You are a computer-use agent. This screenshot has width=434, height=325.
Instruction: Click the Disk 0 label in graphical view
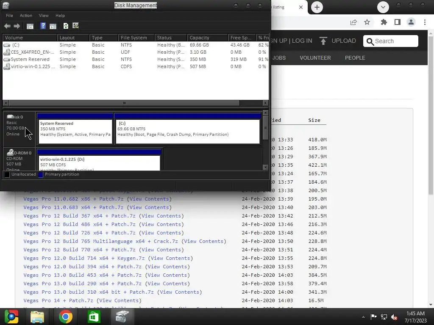point(15,117)
